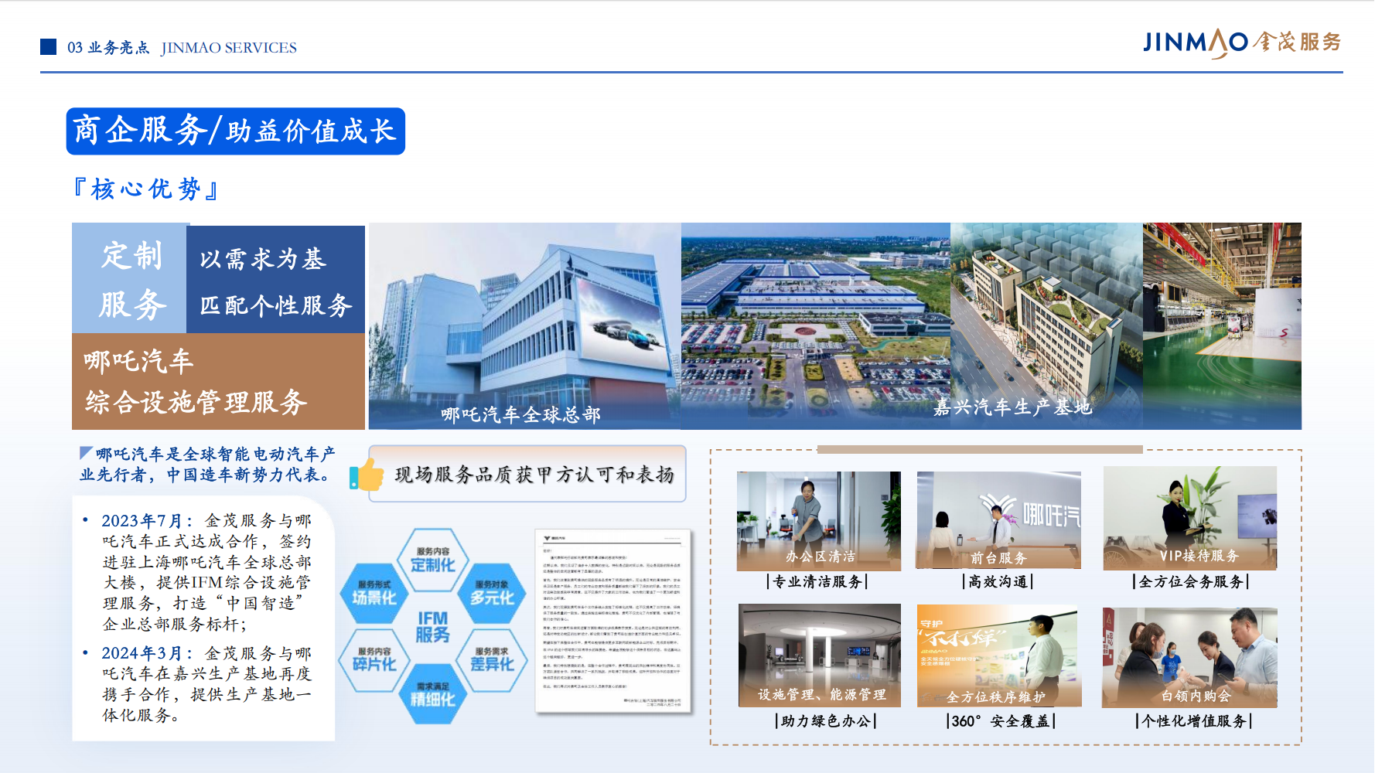Select the 差异化 hexagon
The image size is (1375, 773).
pos(492,659)
